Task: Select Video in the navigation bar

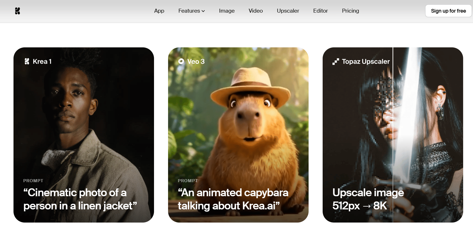Action: pyautogui.click(x=256, y=11)
